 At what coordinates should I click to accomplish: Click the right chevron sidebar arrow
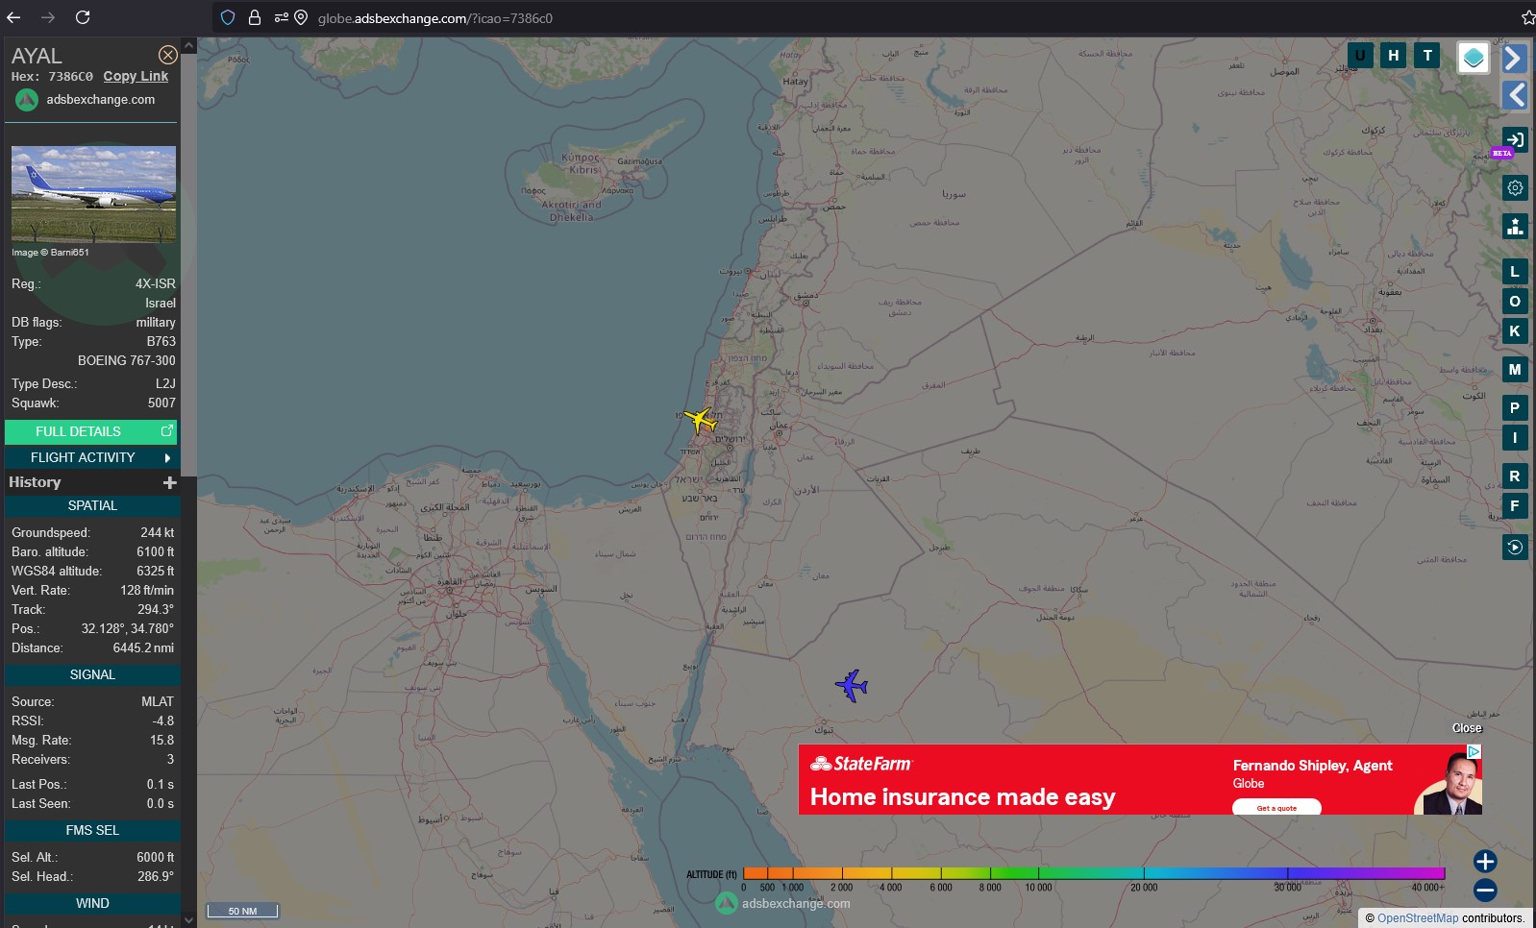[x=1514, y=59]
